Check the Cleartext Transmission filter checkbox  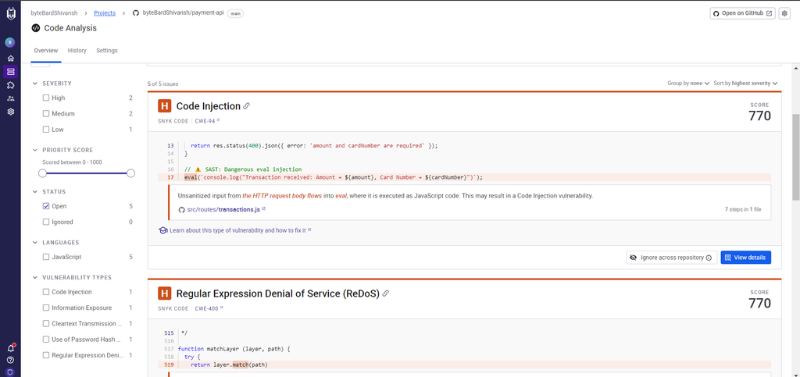tap(46, 324)
